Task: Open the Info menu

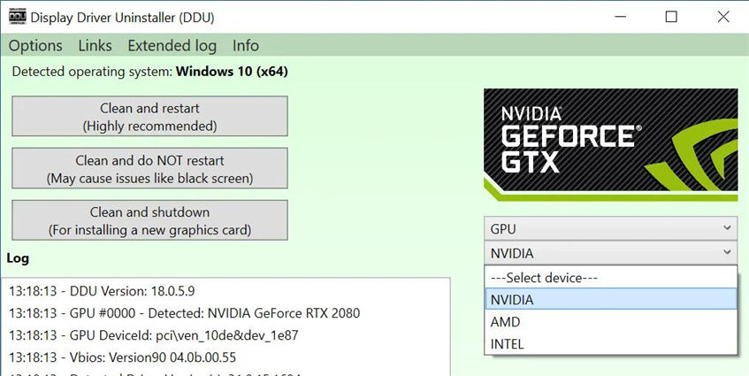Action: tap(246, 45)
